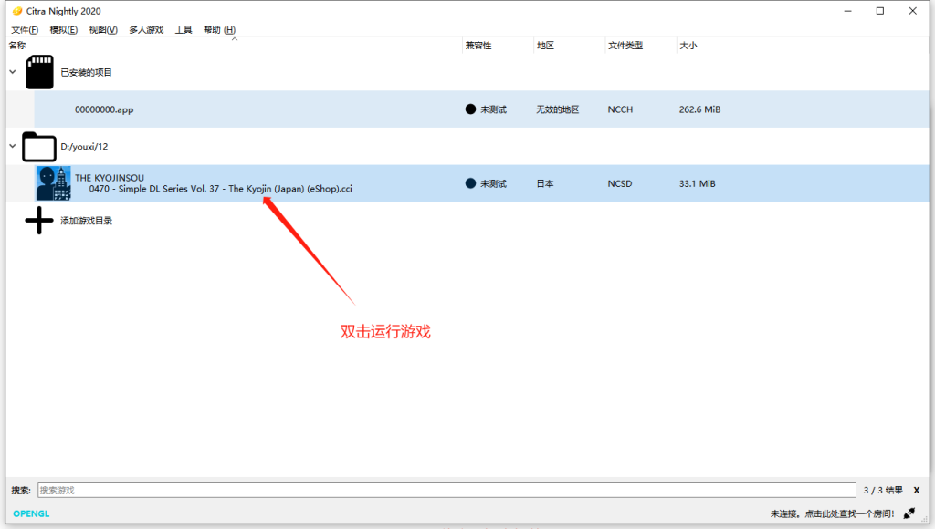Viewport: 935px width, 529px height.
Task: Click the folder icon beside D:/youxi/12
Action: 38,146
